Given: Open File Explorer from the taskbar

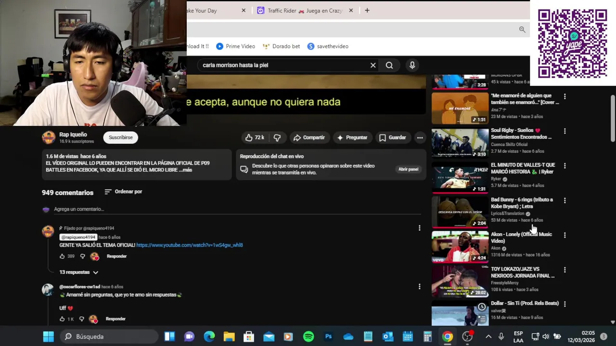Looking at the screenshot, I should (229, 337).
